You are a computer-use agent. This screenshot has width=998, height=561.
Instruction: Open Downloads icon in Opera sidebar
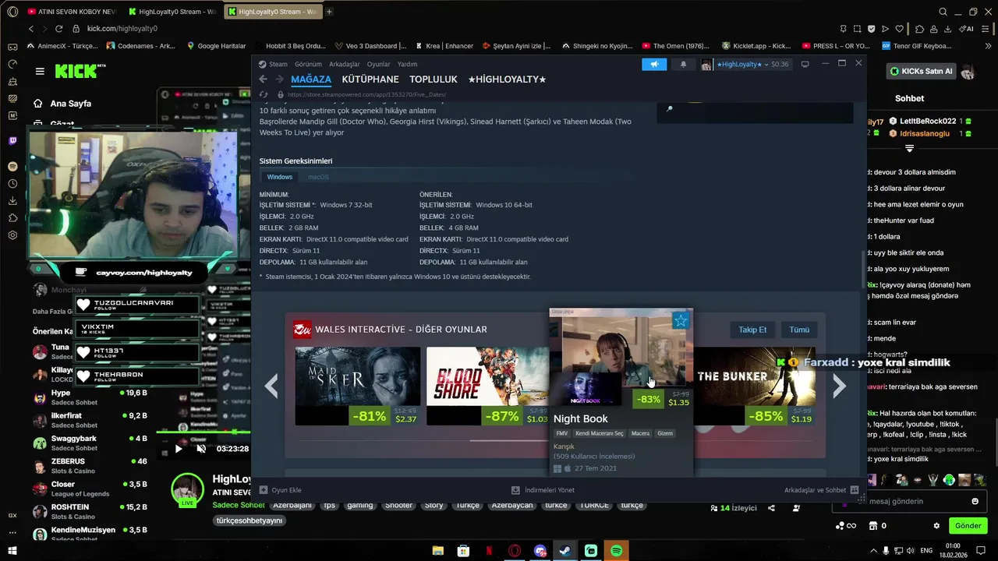(x=12, y=201)
